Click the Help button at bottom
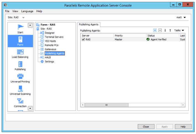The height and width of the screenshot is (134, 196). tap(183, 127)
